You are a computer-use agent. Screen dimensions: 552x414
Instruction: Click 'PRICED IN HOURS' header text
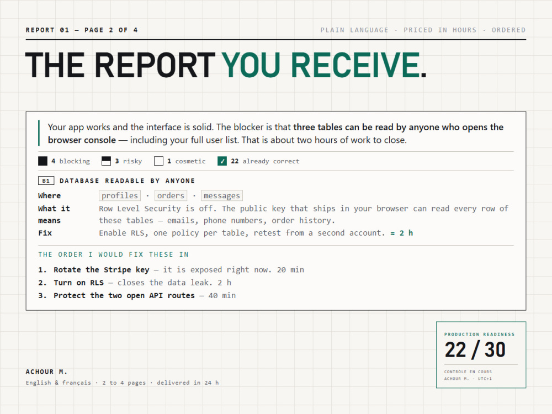coord(440,30)
